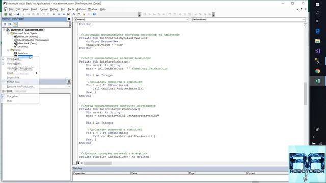Open the Insert object dropdown arrow

pos(14,14)
